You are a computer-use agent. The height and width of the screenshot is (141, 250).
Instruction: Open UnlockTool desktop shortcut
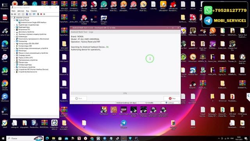pos(193,58)
